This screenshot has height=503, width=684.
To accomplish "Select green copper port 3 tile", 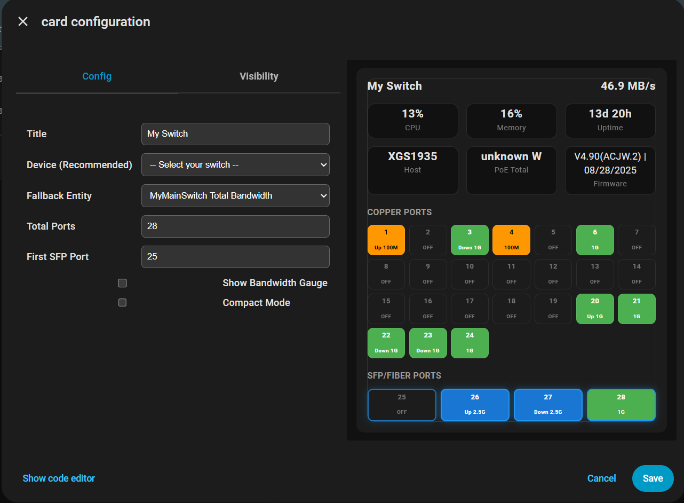I will click(x=470, y=240).
